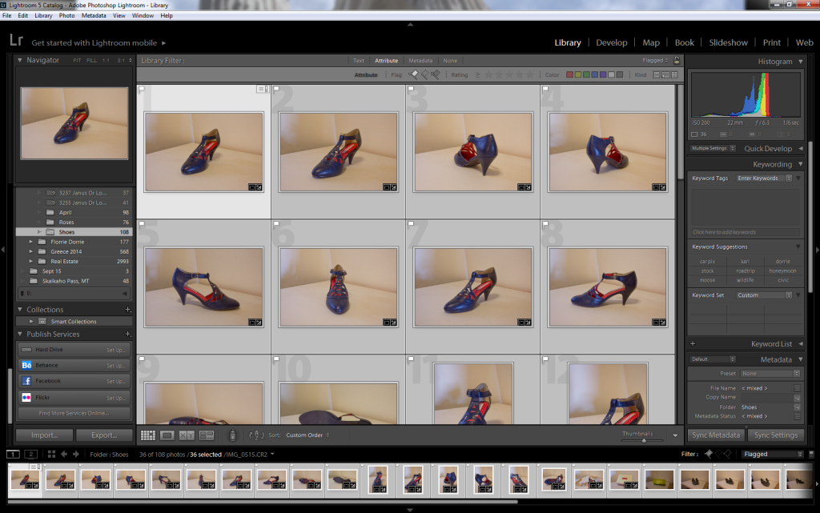Switch to the Develop module

612,42
